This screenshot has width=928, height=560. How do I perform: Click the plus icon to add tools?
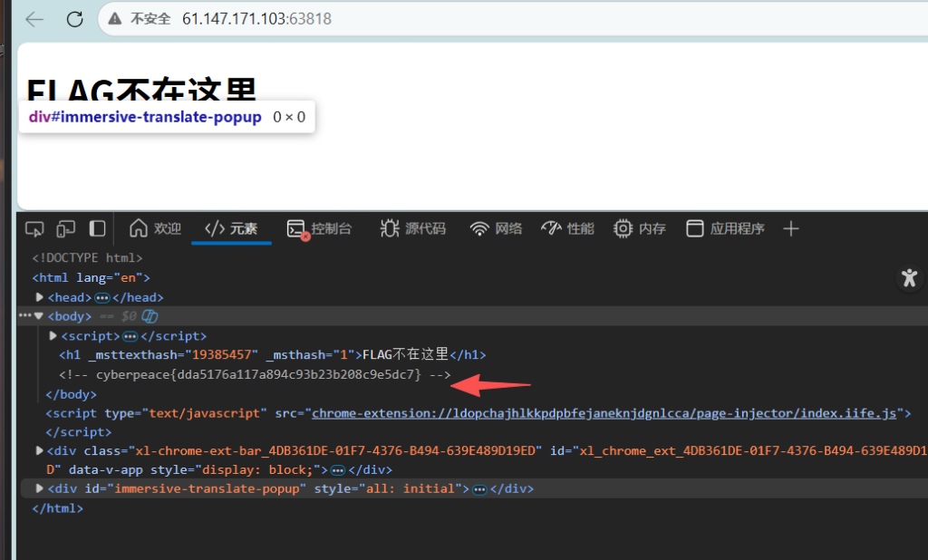(790, 228)
